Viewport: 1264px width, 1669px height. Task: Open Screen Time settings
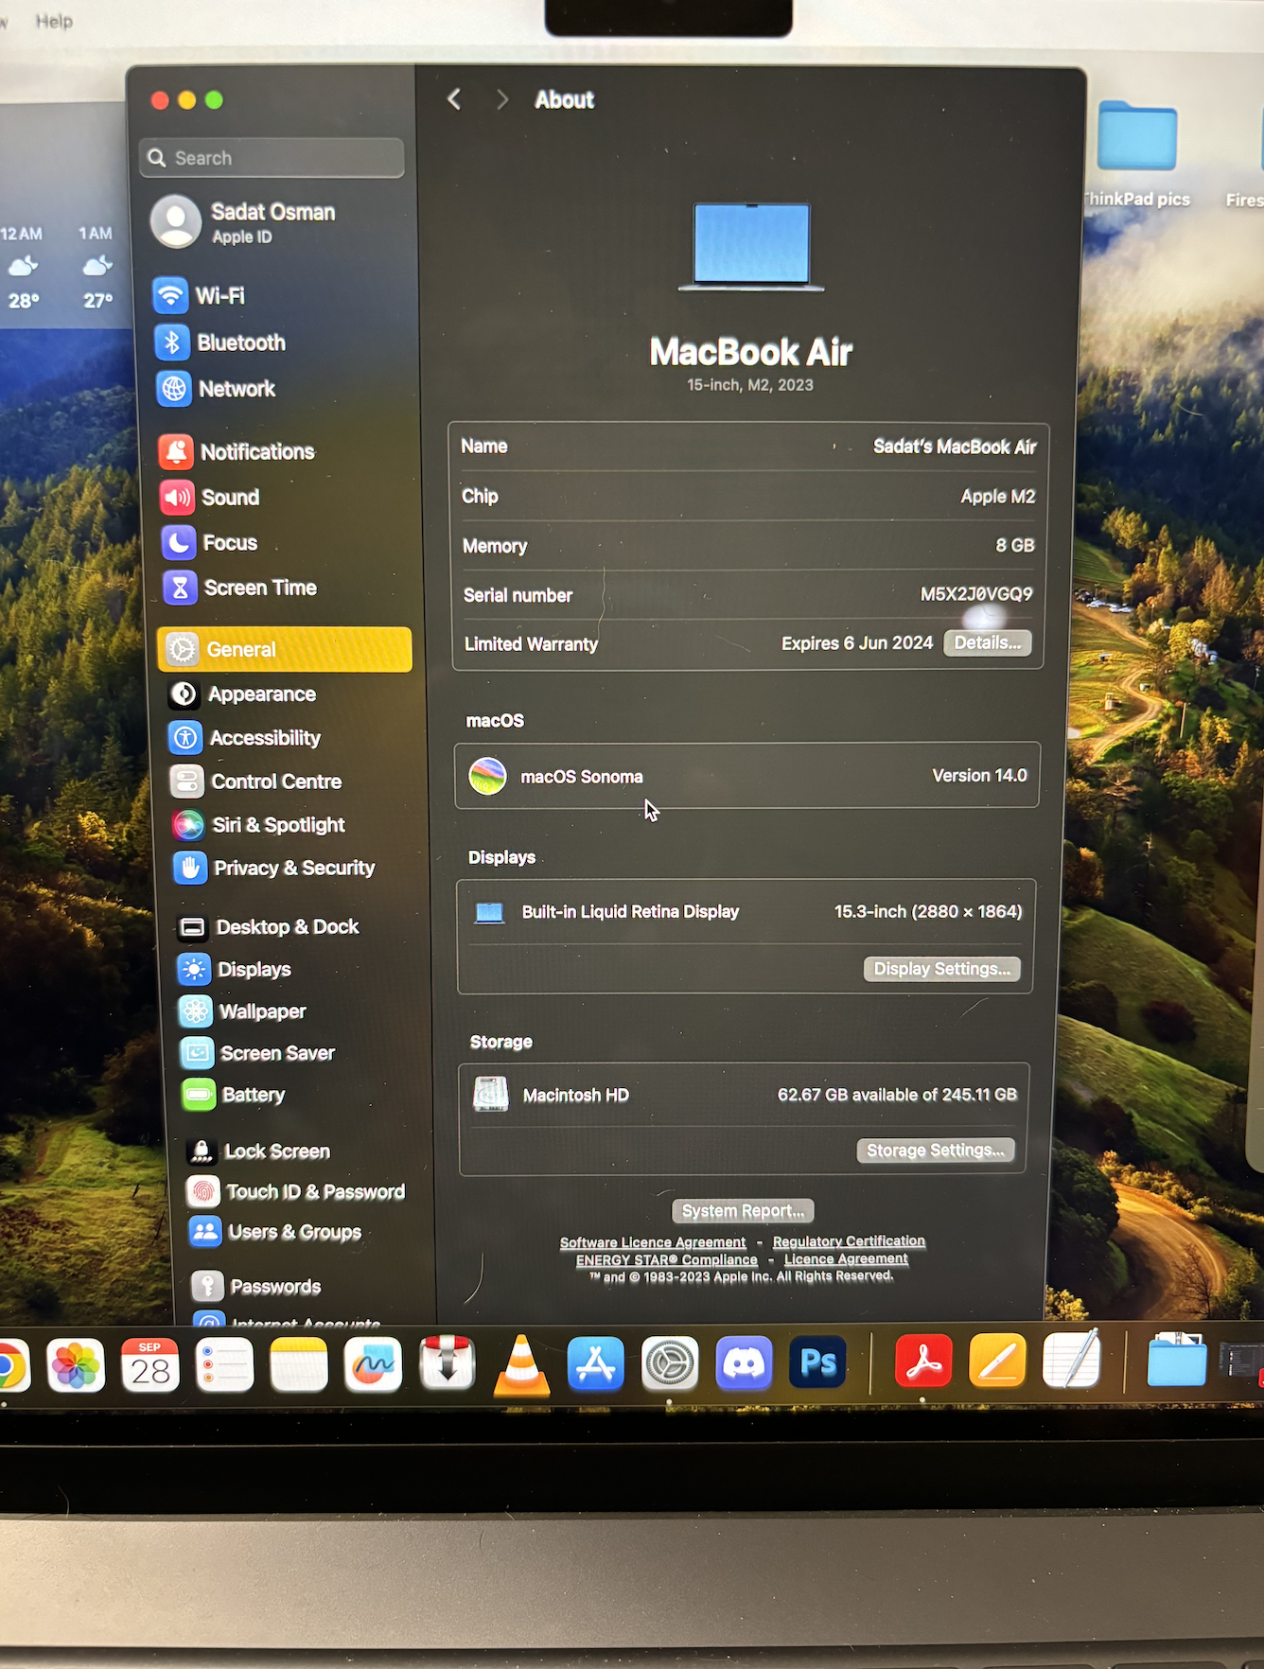239,589
